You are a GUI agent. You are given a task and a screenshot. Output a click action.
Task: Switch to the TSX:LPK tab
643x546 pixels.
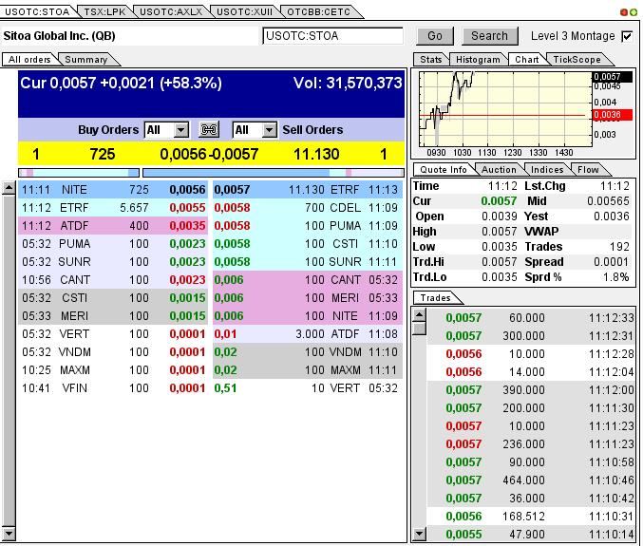[x=105, y=12]
